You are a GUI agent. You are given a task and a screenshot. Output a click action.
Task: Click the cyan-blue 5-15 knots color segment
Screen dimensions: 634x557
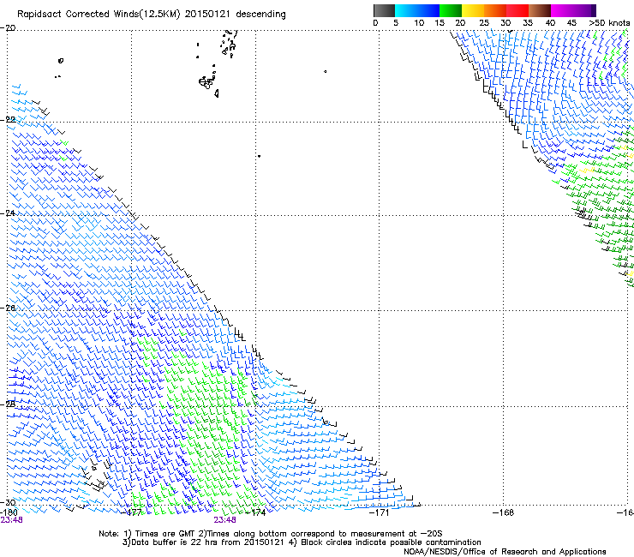point(417,10)
